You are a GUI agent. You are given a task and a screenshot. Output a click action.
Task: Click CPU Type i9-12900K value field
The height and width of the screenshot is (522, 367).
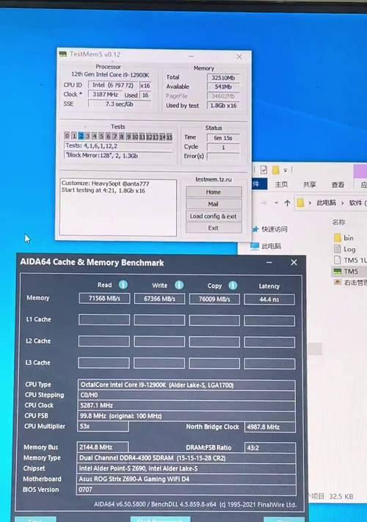pyautogui.click(x=186, y=385)
